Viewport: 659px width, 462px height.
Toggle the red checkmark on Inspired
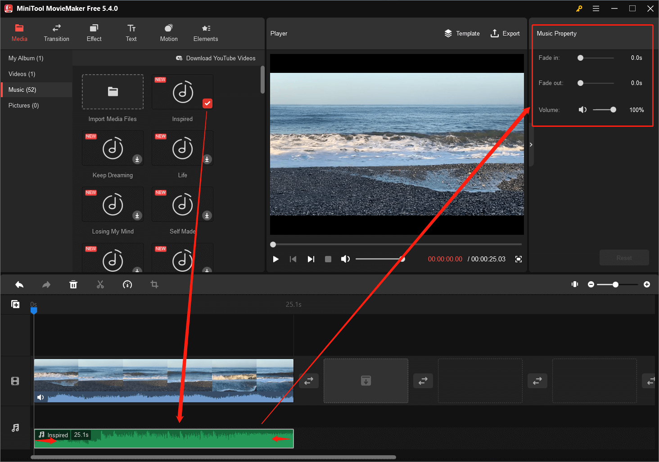(x=207, y=103)
